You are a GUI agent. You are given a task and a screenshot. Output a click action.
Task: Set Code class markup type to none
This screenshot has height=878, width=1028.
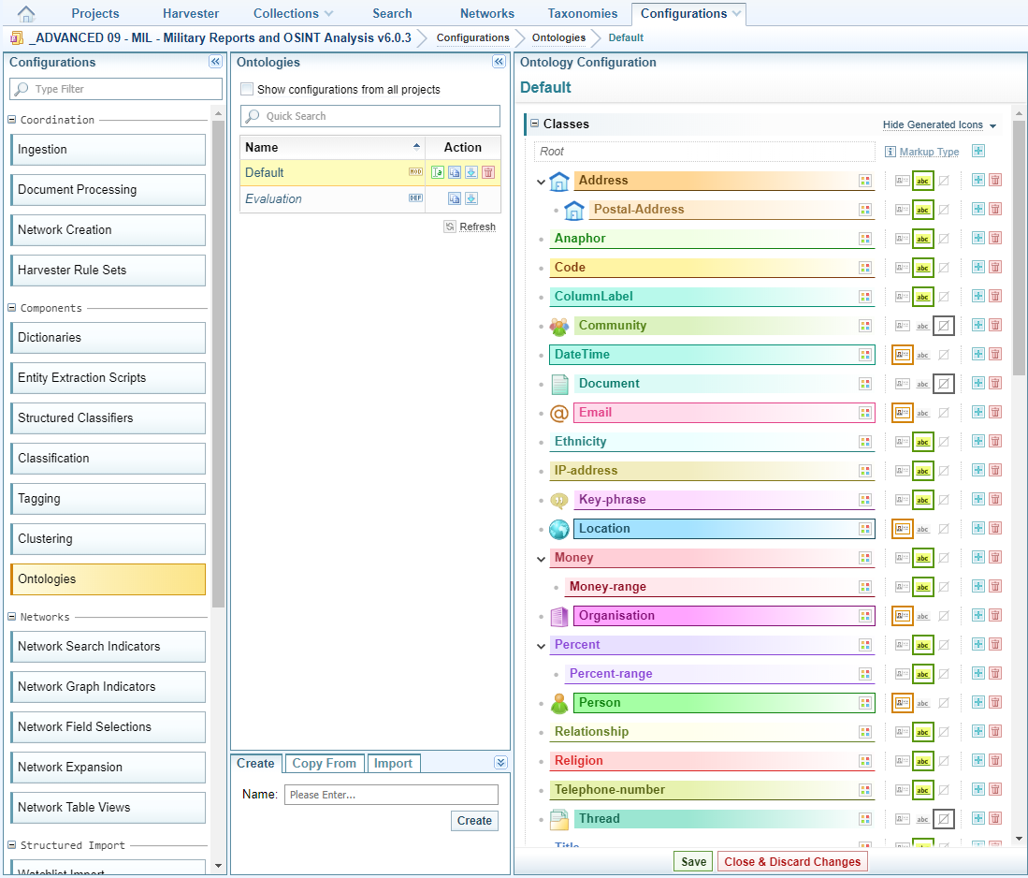[944, 268]
